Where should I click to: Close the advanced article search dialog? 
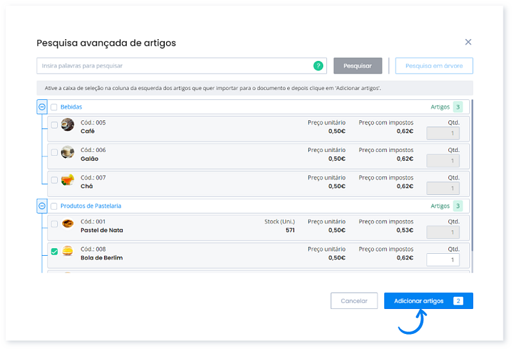[x=468, y=42]
